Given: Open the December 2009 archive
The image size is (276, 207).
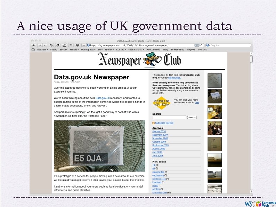Looking at the screenshot, I should coord(160,135).
